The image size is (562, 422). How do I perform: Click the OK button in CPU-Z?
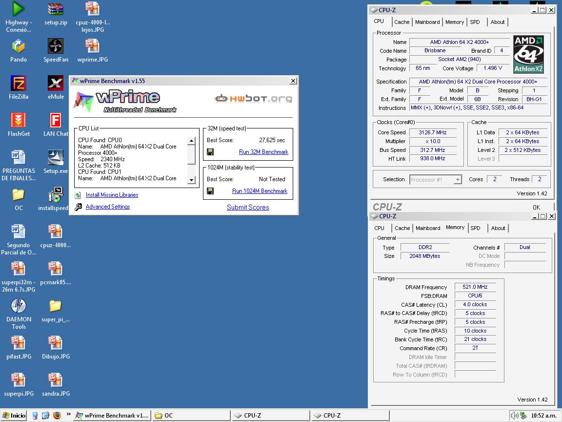point(536,207)
